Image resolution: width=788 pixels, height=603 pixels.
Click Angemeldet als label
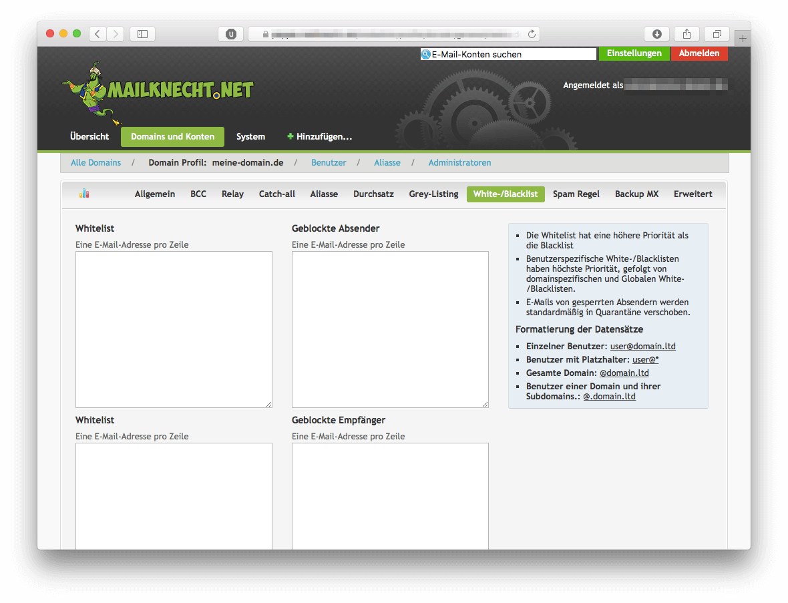(x=593, y=85)
